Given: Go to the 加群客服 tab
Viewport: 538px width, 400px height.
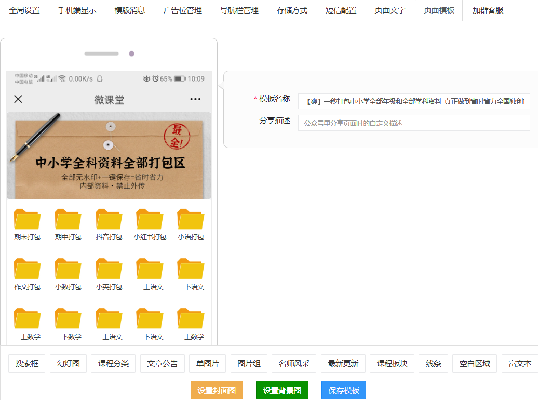Looking at the screenshot, I should click(488, 10).
